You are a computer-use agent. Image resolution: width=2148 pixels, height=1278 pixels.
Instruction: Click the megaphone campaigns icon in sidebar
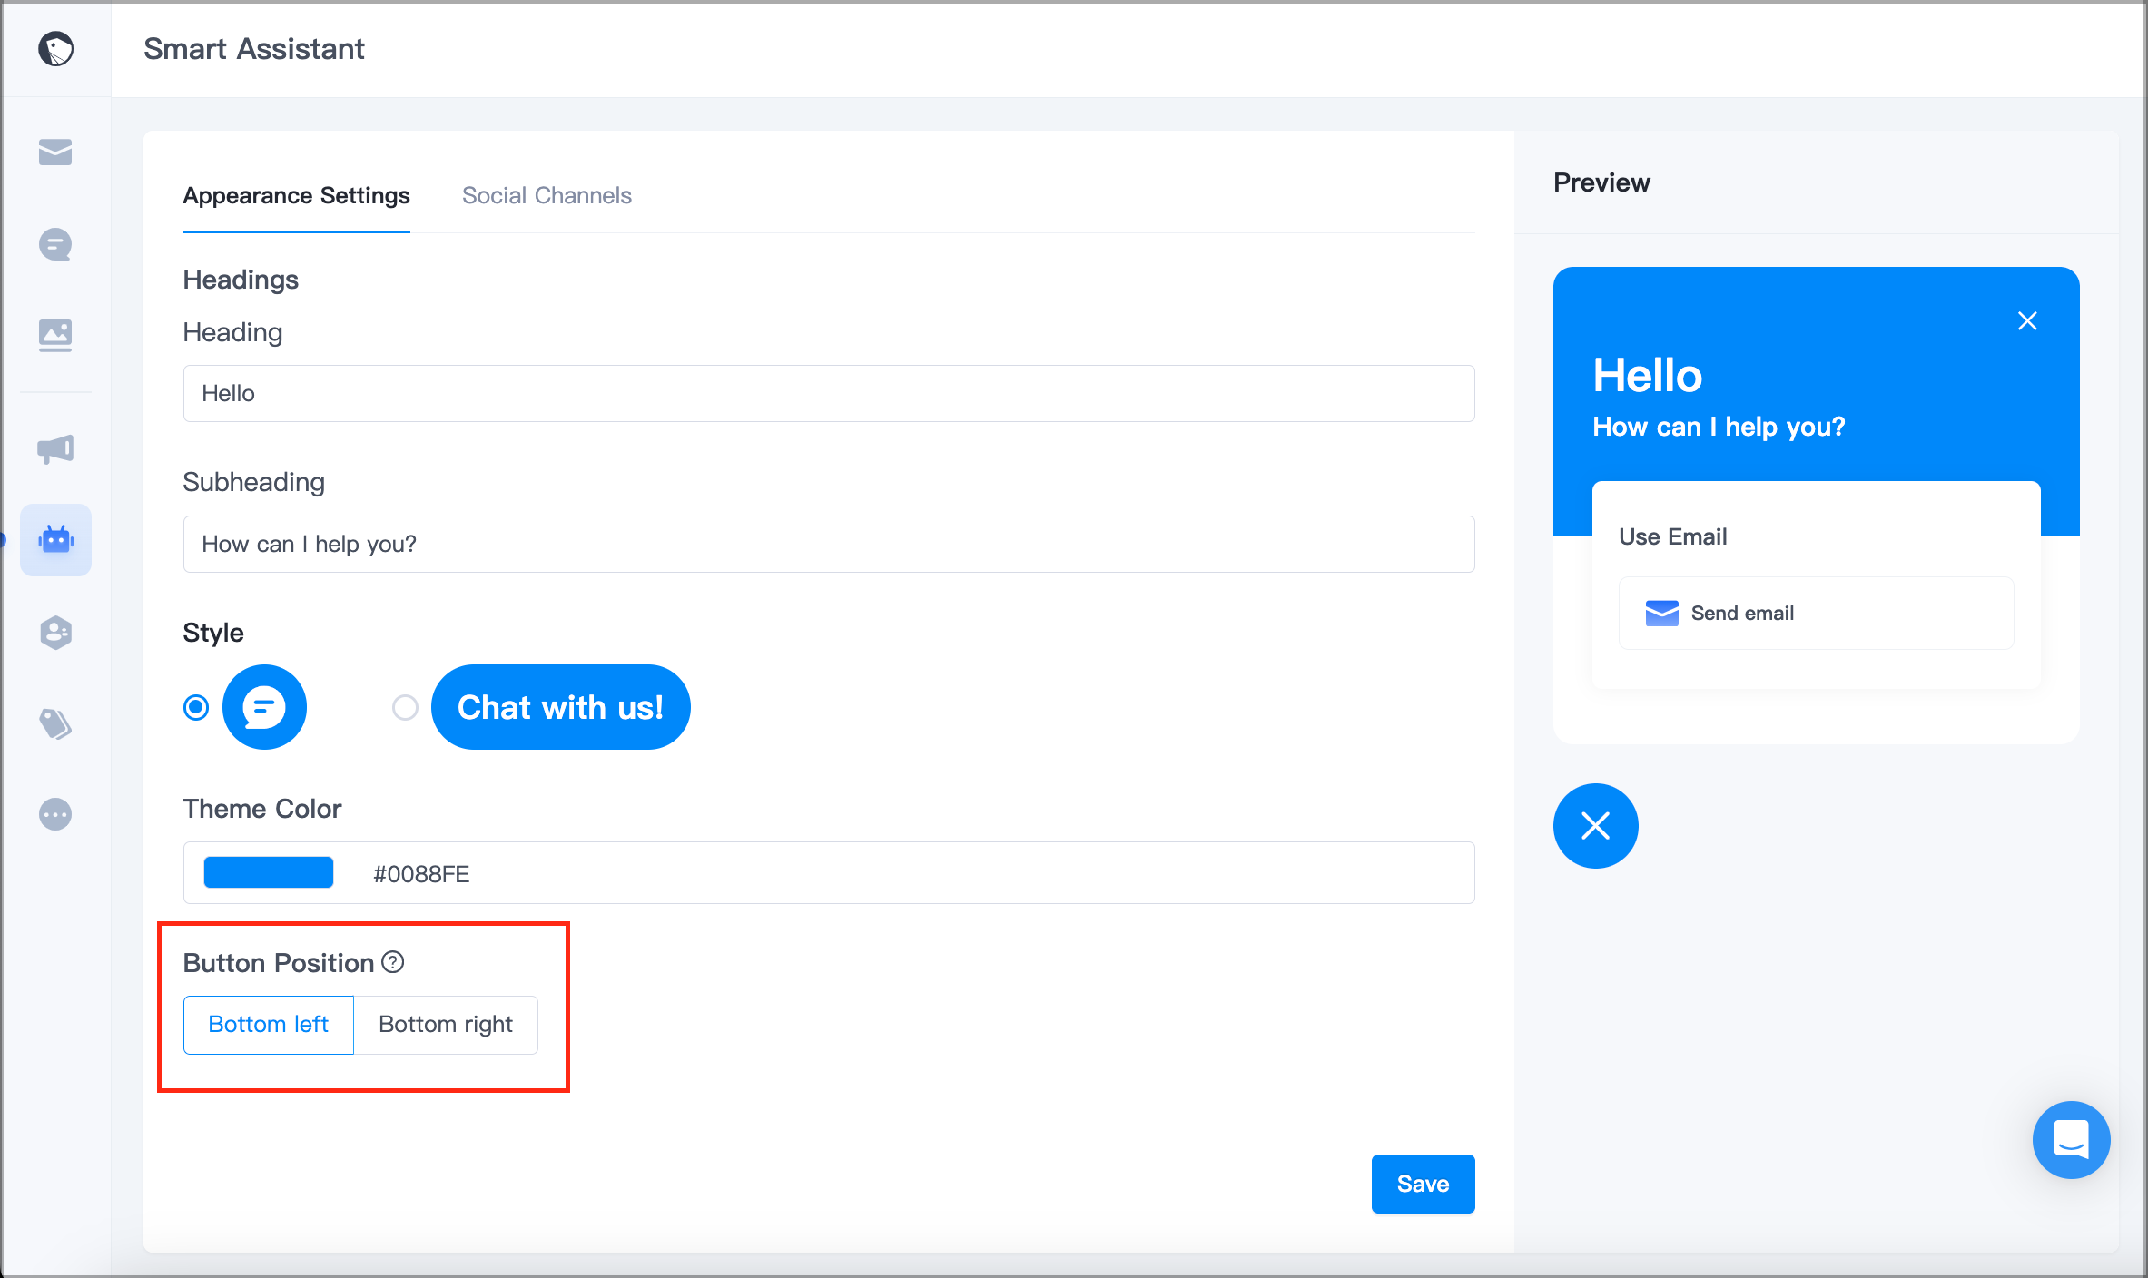point(55,448)
